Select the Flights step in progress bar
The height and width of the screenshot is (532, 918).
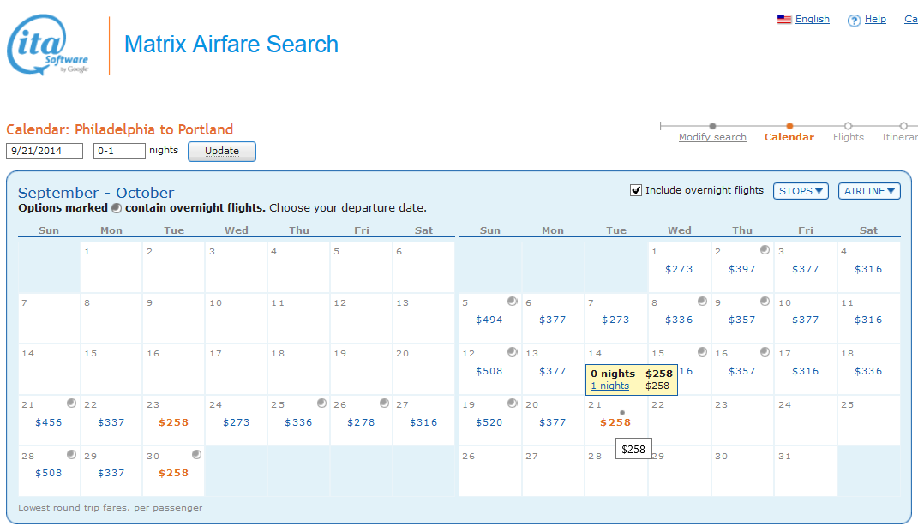(x=848, y=137)
